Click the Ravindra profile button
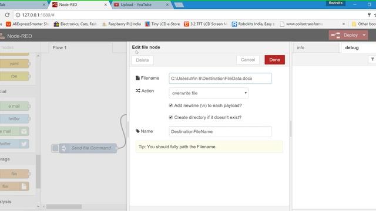This screenshot has height=211, width=376. [x=335, y=3]
